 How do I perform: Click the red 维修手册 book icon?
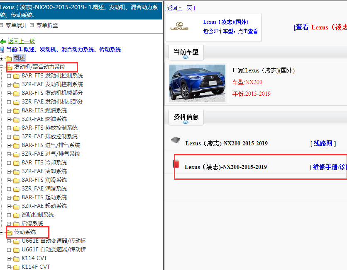coord(176,164)
